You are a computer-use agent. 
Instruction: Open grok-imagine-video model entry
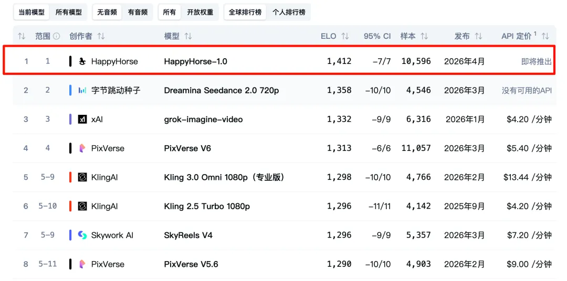203,119
